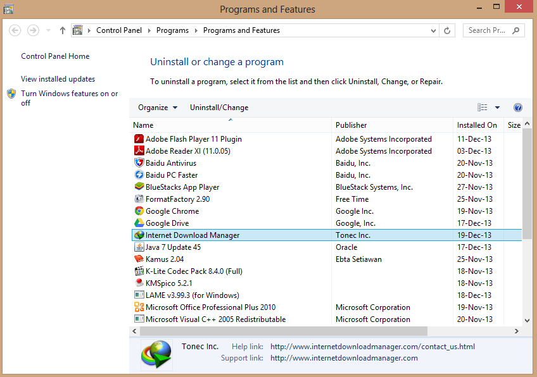Click Programs and Features breadcrumb

(241, 30)
